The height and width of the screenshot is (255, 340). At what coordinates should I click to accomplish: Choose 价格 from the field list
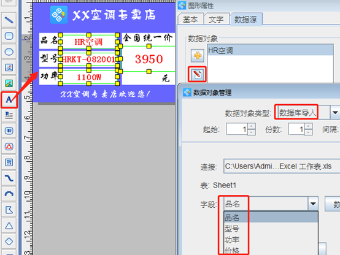(271, 251)
